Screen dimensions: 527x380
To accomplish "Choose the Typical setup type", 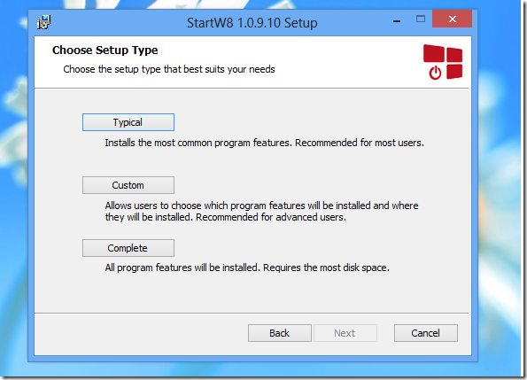I will [128, 122].
